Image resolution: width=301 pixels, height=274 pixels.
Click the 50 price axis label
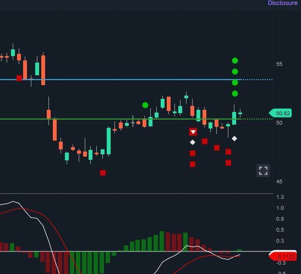(280, 122)
